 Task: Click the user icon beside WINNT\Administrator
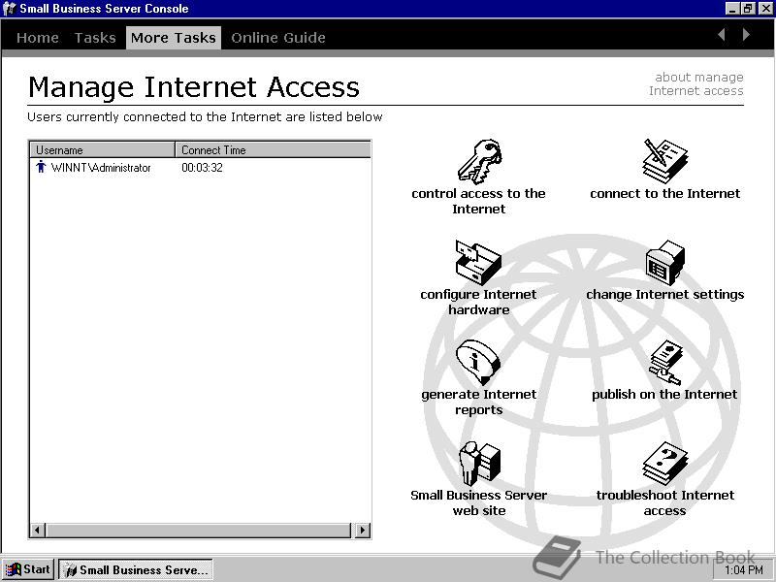41,167
